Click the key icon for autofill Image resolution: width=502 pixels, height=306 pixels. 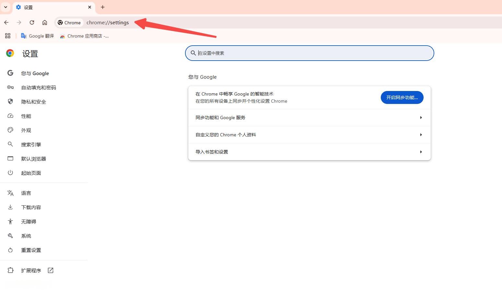[x=10, y=87]
